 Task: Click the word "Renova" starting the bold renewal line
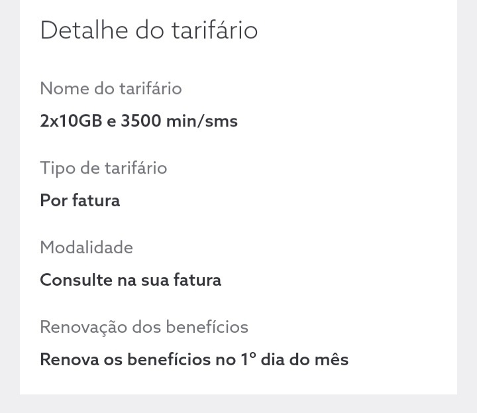click(x=70, y=359)
